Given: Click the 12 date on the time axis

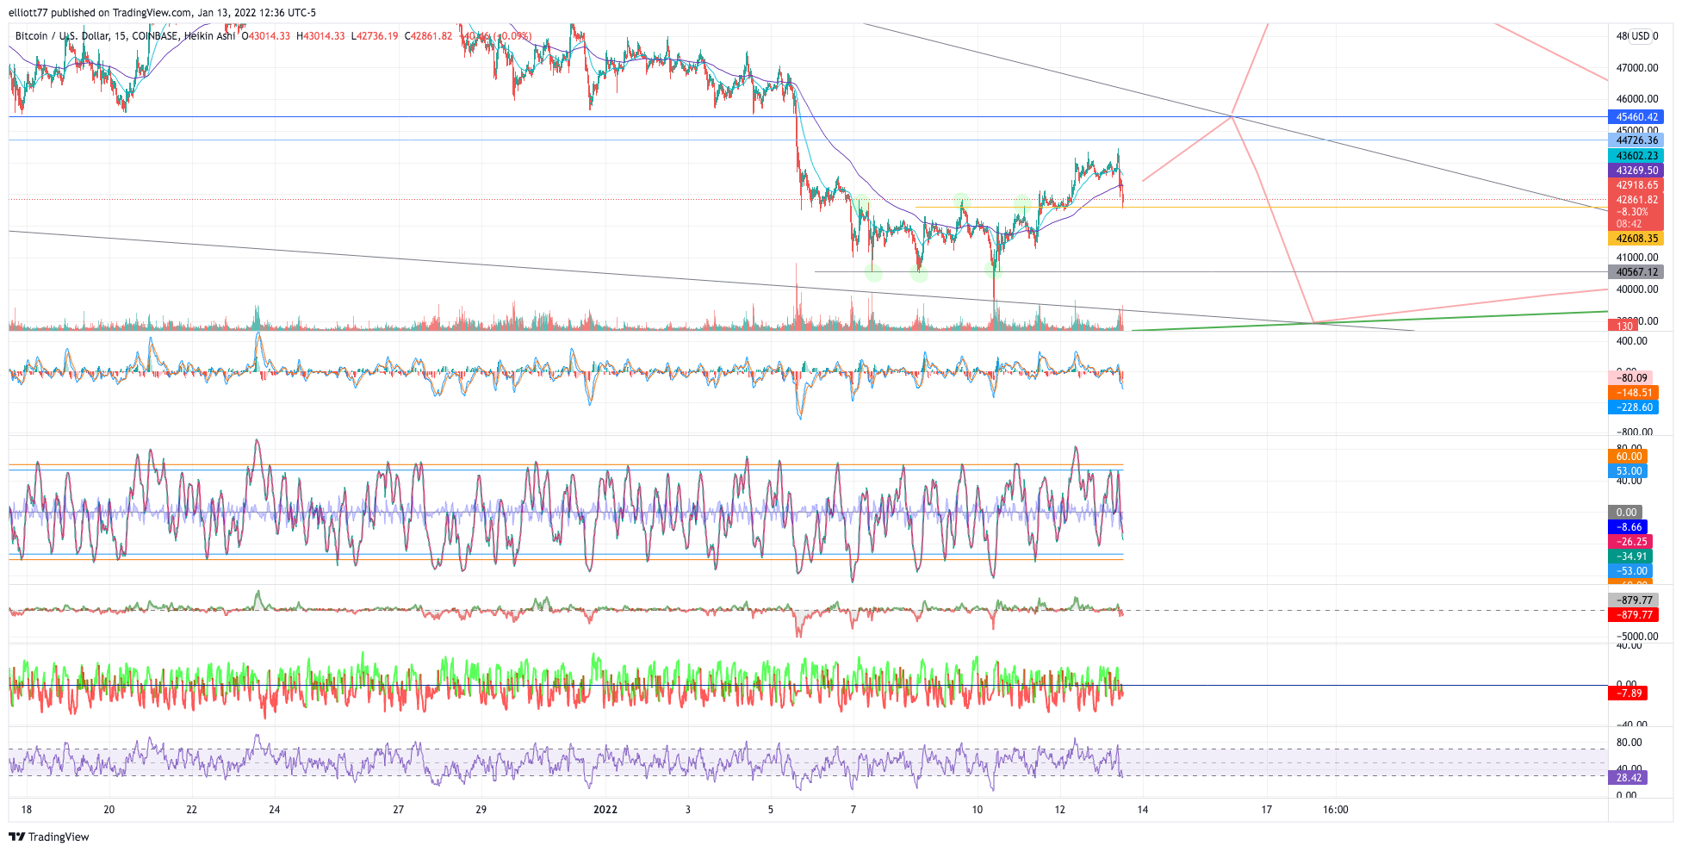Looking at the screenshot, I should coord(1060,810).
